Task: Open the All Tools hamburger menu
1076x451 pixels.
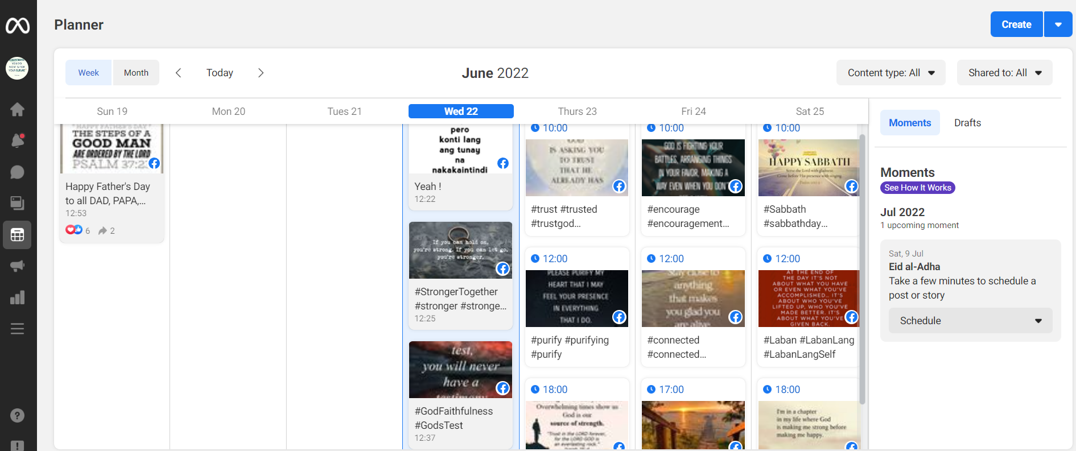Action: [x=17, y=329]
